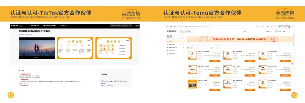Screen dimensions: 305x103
Task: Order the ¥2248.00 France service
Action: click(x=215, y=75)
